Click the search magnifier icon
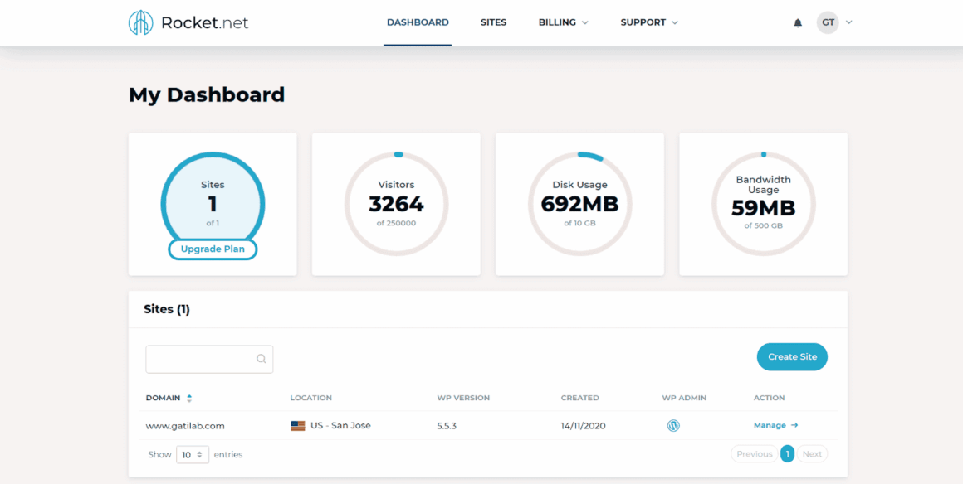 point(262,359)
